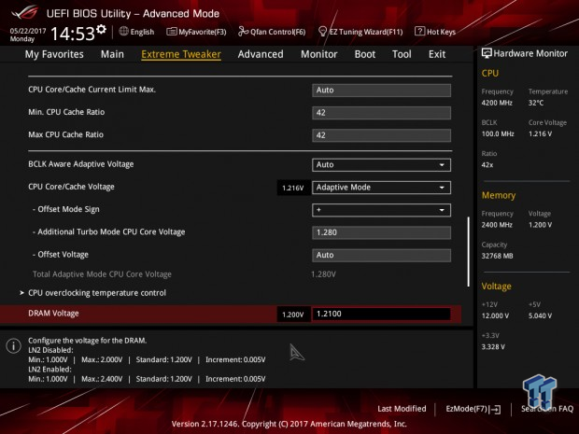Click the globe language icon

[123, 32]
